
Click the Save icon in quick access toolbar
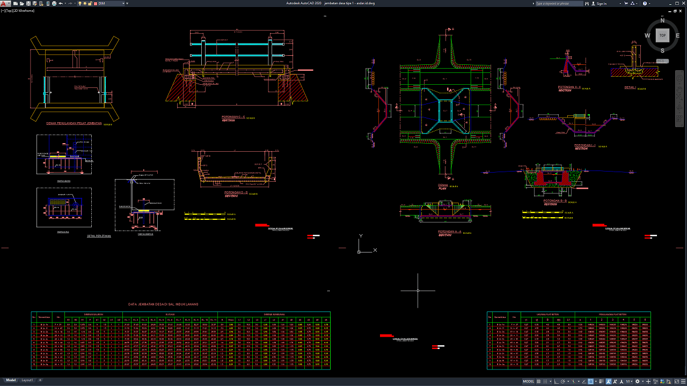tap(28, 3)
